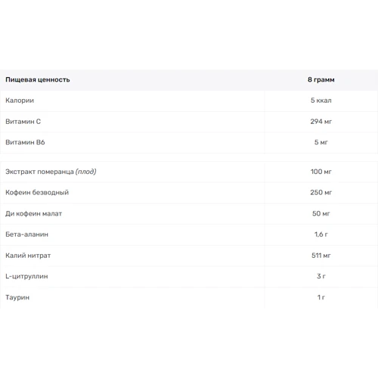Select the '100 мг' value

[321, 172]
